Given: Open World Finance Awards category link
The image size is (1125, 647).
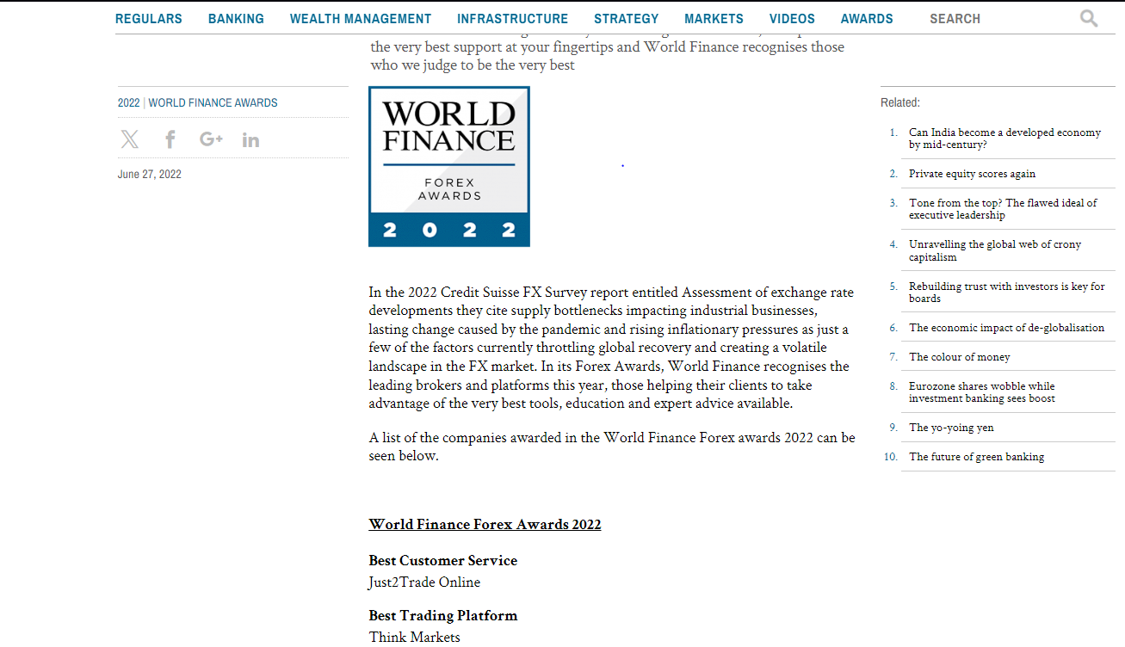Looking at the screenshot, I should click(213, 103).
